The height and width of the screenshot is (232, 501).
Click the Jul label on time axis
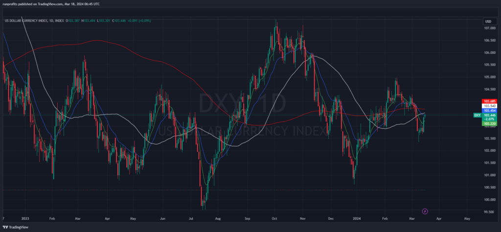189,220
